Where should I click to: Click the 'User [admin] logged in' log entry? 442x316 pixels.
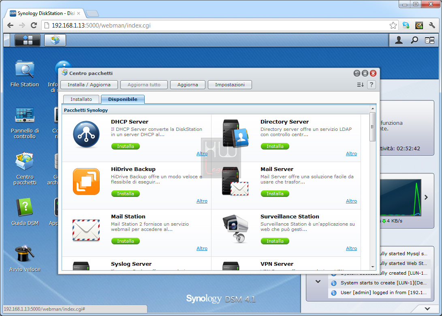pyautogui.click(x=380, y=293)
